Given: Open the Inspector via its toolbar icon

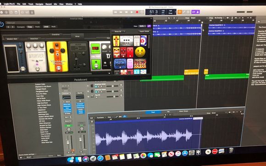Looking at the screenshot, I should pyautogui.click(x=6, y=12).
